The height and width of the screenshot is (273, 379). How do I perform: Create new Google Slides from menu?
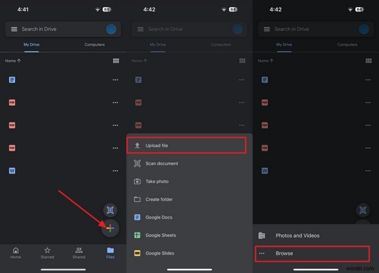point(189,253)
